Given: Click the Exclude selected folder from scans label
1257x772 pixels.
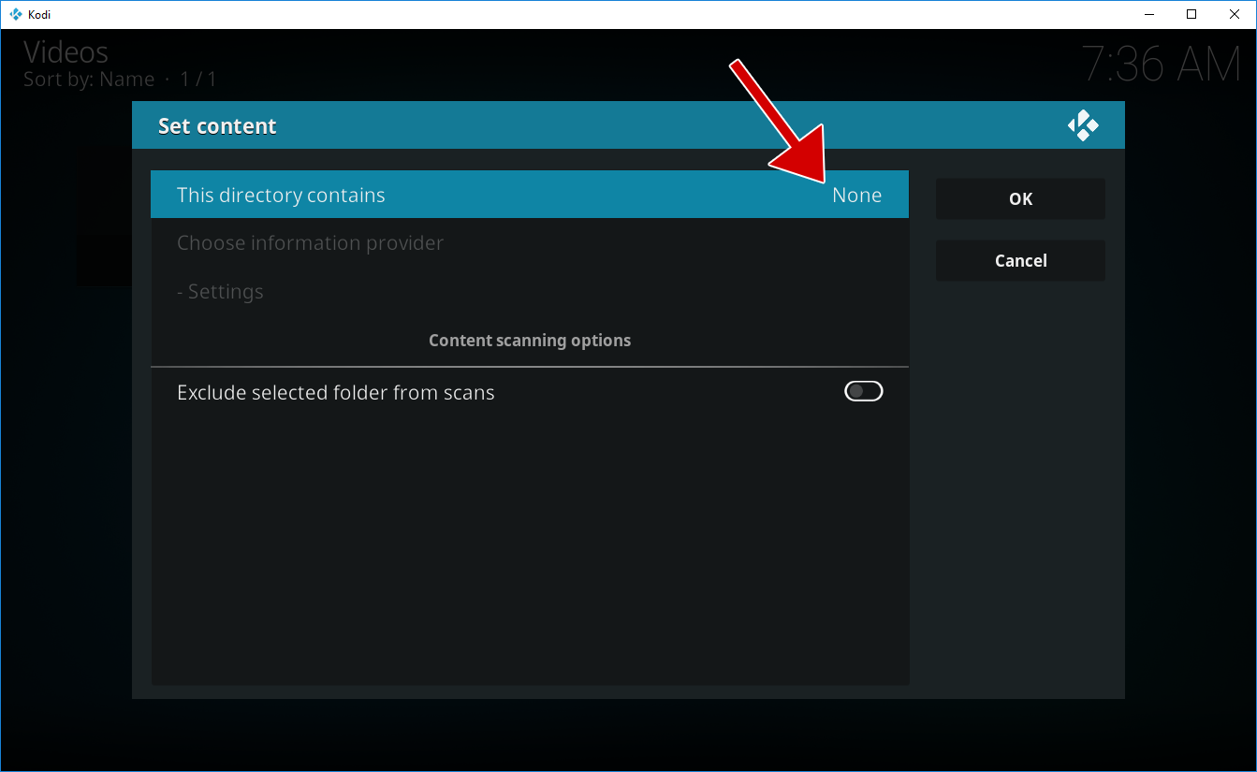Looking at the screenshot, I should [x=335, y=393].
